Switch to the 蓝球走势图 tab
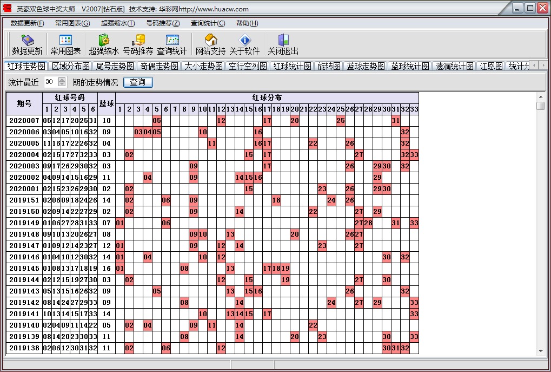 coord(365,66)
